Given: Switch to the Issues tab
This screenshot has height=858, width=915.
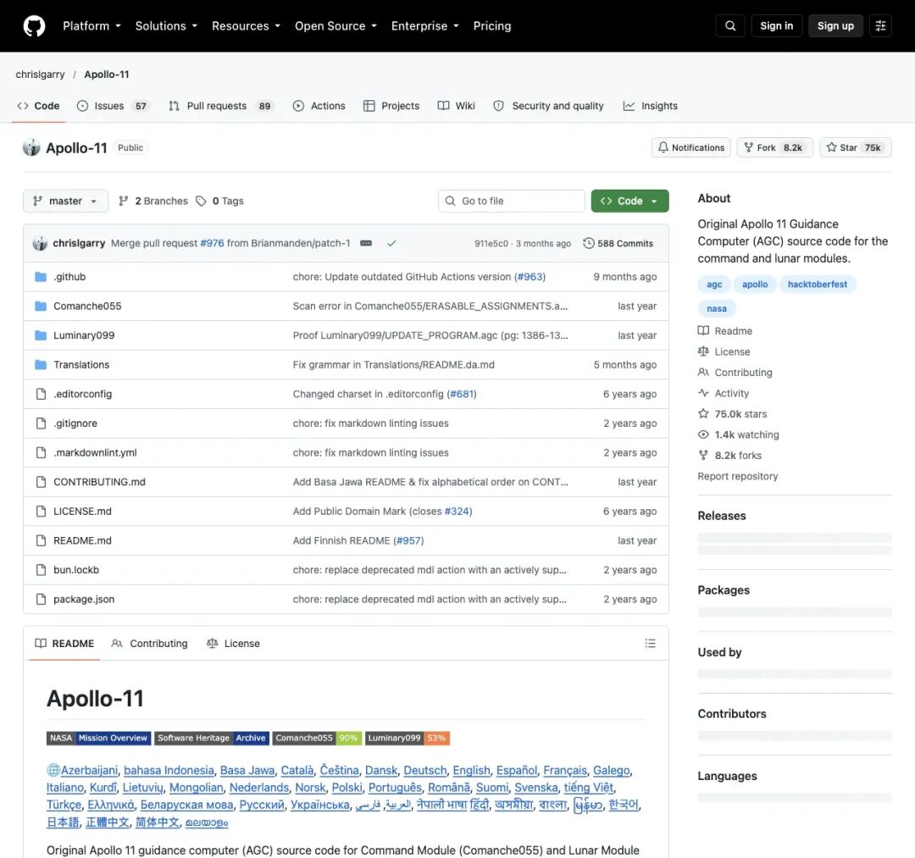Looking at the screenshot, I should click(x=114, y=106).
